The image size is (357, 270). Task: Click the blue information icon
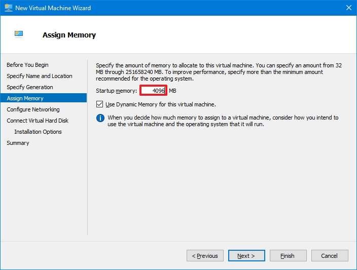pos(100,118)
